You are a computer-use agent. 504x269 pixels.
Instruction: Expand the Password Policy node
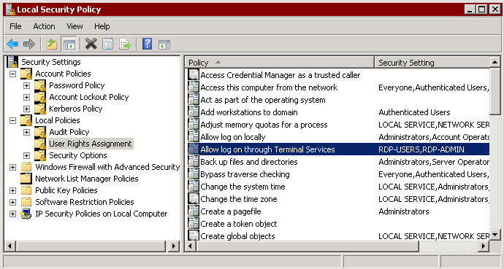pos(27,85)
